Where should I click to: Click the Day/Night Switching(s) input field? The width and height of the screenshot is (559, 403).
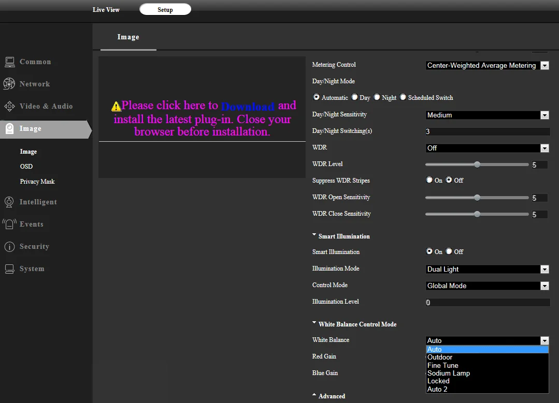pos(488,131)
